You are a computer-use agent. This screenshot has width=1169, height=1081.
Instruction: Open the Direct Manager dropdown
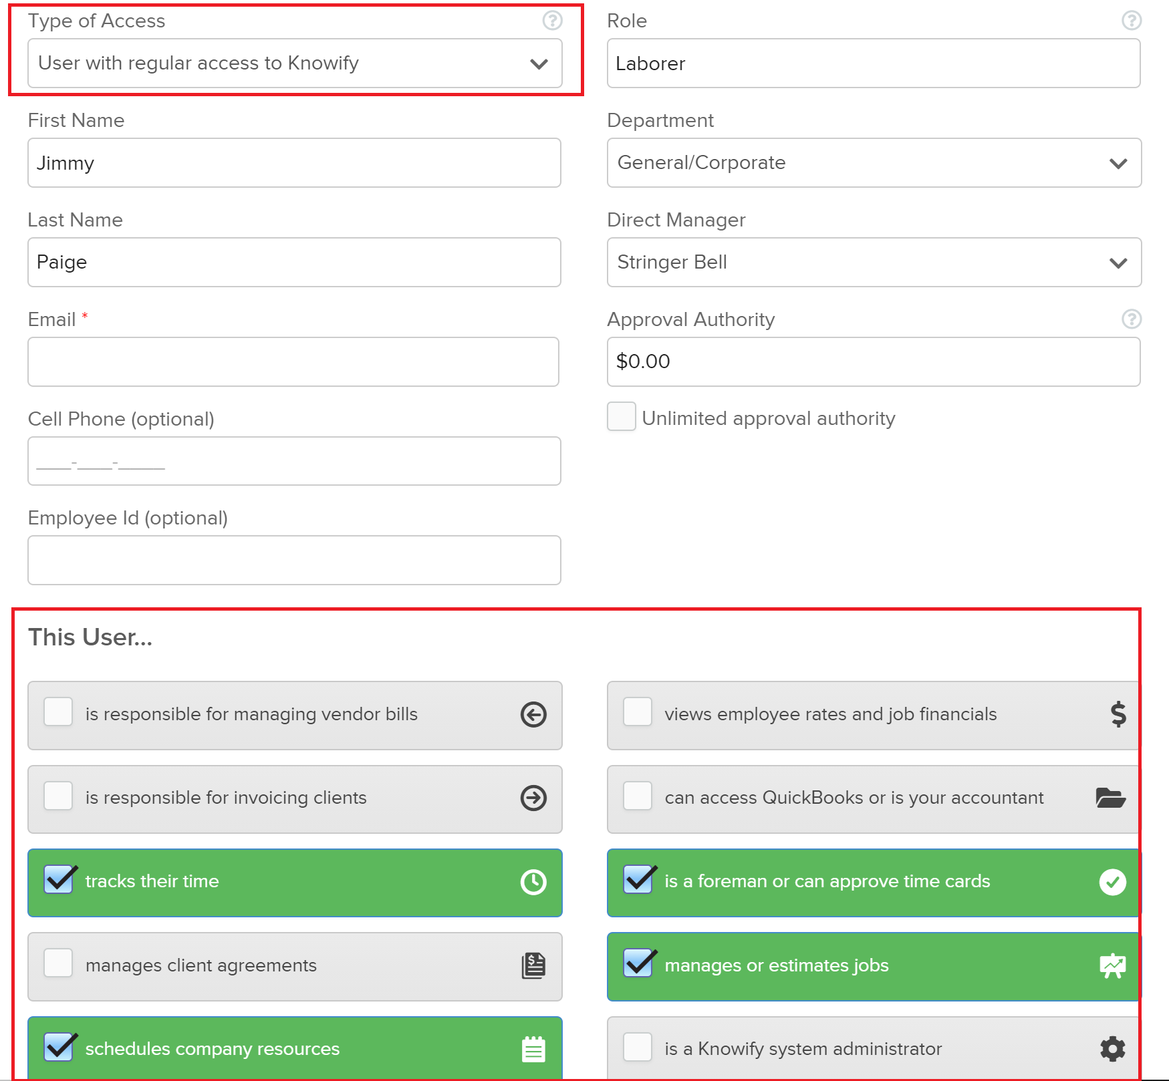coord(874,263)
